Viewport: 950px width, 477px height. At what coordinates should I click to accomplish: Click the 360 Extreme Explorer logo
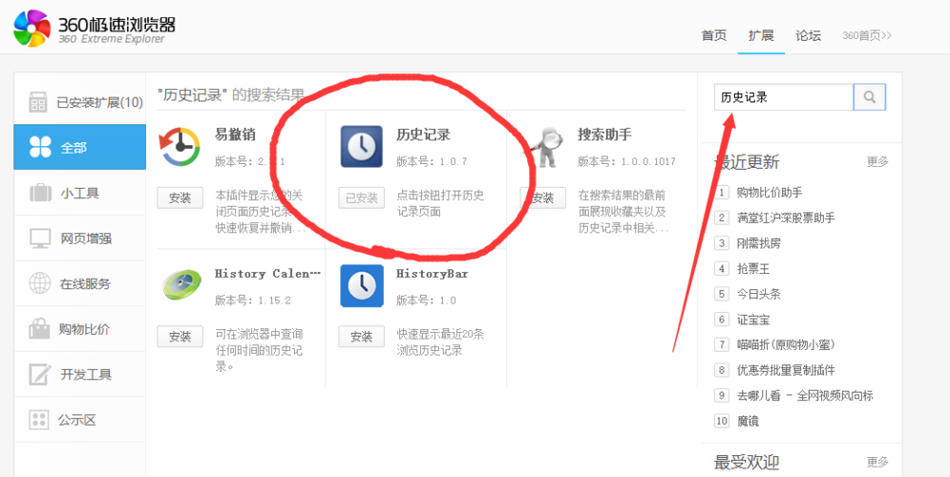tap(94, 28)
